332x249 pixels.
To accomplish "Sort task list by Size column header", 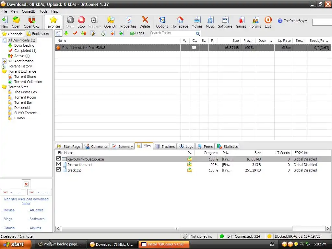I will click(x=229, y=41).
